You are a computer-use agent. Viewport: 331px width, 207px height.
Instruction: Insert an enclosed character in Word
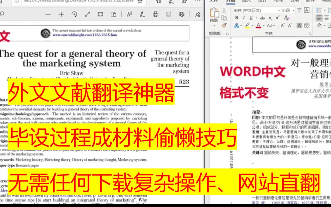click(306, 26)
